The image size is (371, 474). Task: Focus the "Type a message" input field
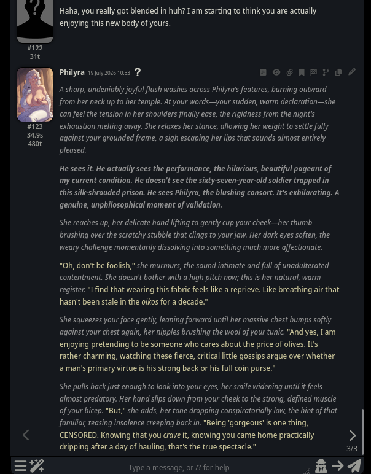(x=179, y=467)
